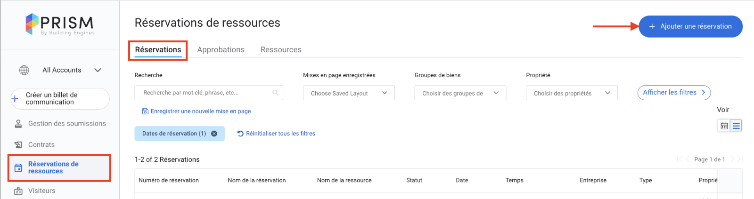Viewport: 754px width, 199px height.
Task: Open the Choisir des propriétés dropdown
Action: (x=571, y=93)
